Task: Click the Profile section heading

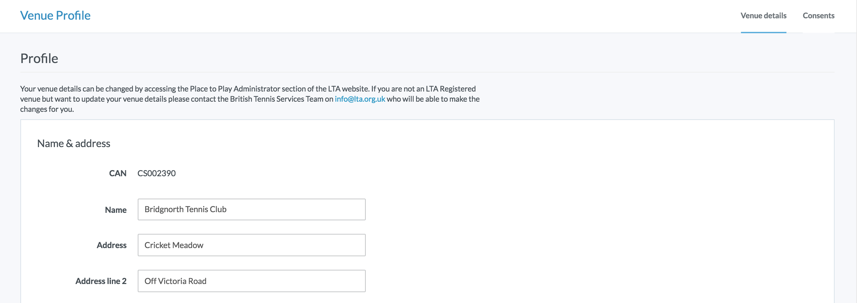Action: [39, 59]
